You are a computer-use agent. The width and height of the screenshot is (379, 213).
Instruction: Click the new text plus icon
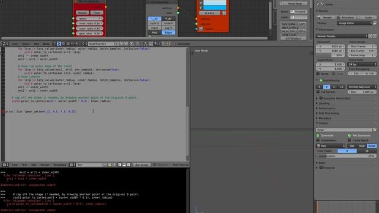coord(105,164)
